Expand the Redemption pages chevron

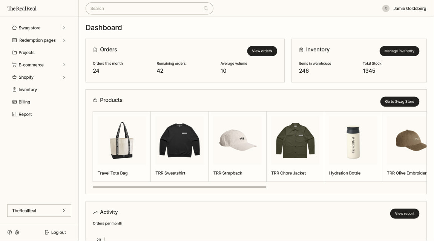coord(64,40)
